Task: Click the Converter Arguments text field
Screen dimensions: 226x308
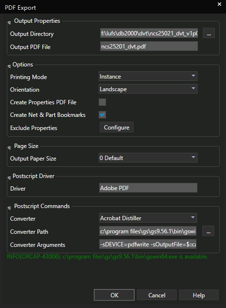Action: tap(148, 244)
